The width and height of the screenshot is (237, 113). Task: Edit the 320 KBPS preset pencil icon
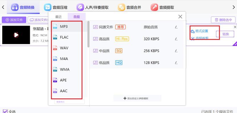click(x=176, y=39)
